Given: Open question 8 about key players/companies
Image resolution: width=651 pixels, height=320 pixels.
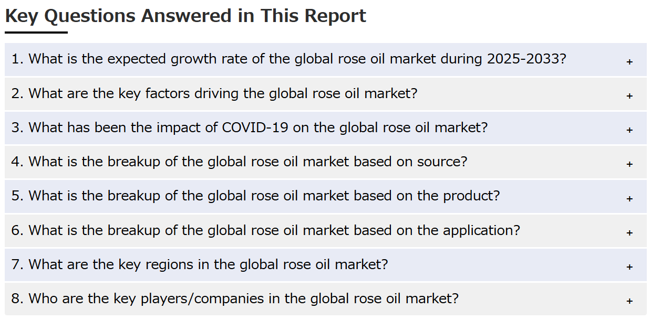Looking at the screenshot, I should point(235,298).
